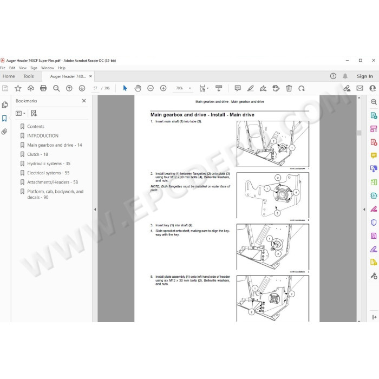Click the stamp tool icon

[276, 88]
